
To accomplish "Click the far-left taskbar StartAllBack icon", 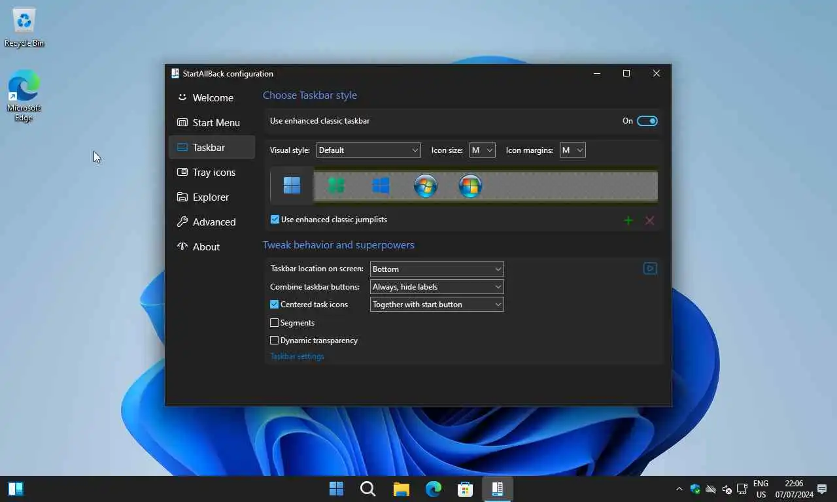I will pyautogui.click(x=16, y=489).
